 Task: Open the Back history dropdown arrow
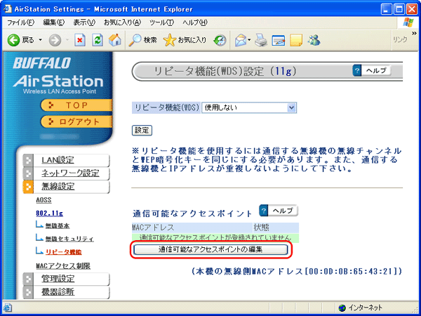tap(40, 40)
